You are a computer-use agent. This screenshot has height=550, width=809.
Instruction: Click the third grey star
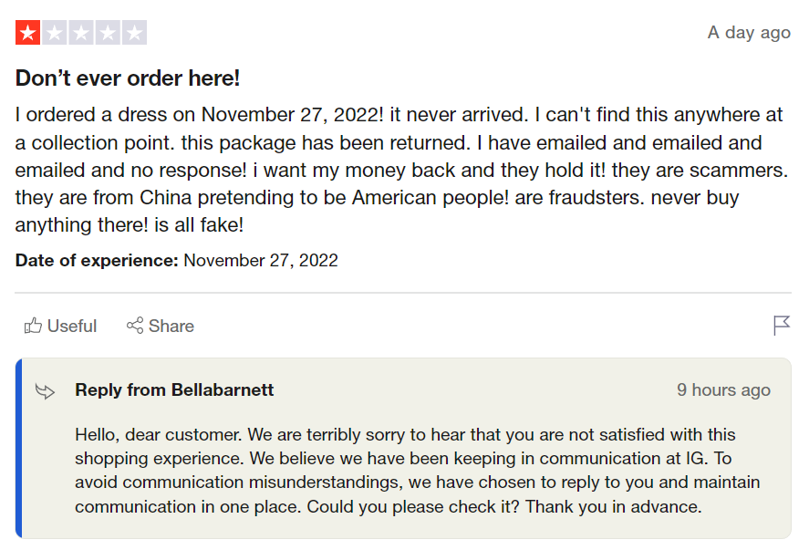click(81, 34)
